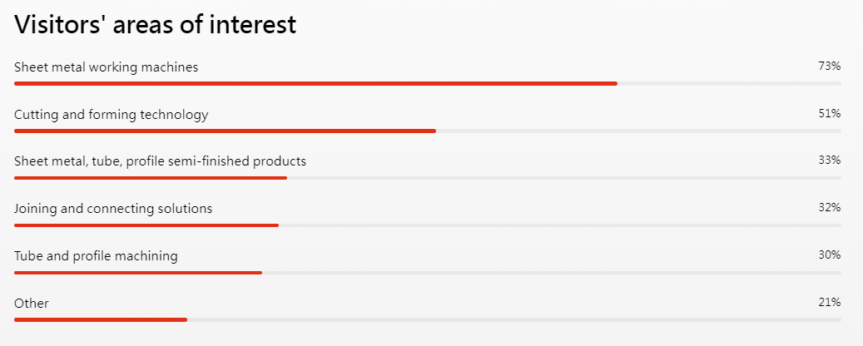Viewport: 863px width, 346px height.
Task: Select the 'Other' category label
Action: tap(32, 303)
